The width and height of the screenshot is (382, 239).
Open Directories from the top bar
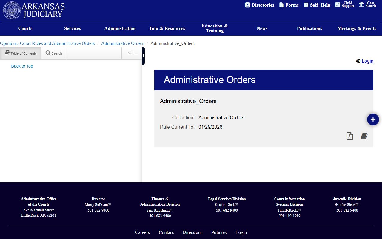coord(259,5)
